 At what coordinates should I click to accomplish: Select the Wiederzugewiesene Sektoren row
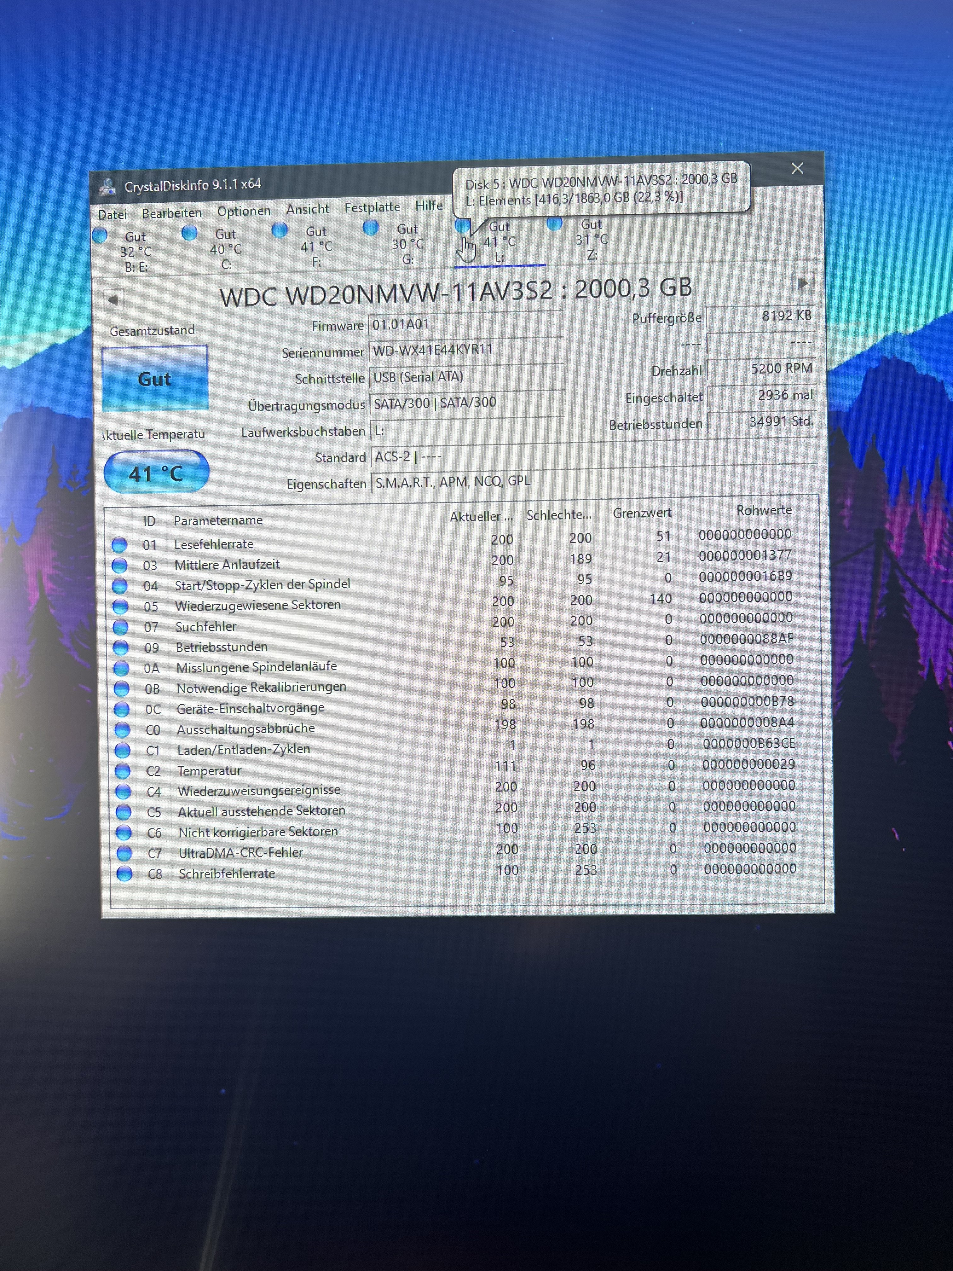[258, 605]
